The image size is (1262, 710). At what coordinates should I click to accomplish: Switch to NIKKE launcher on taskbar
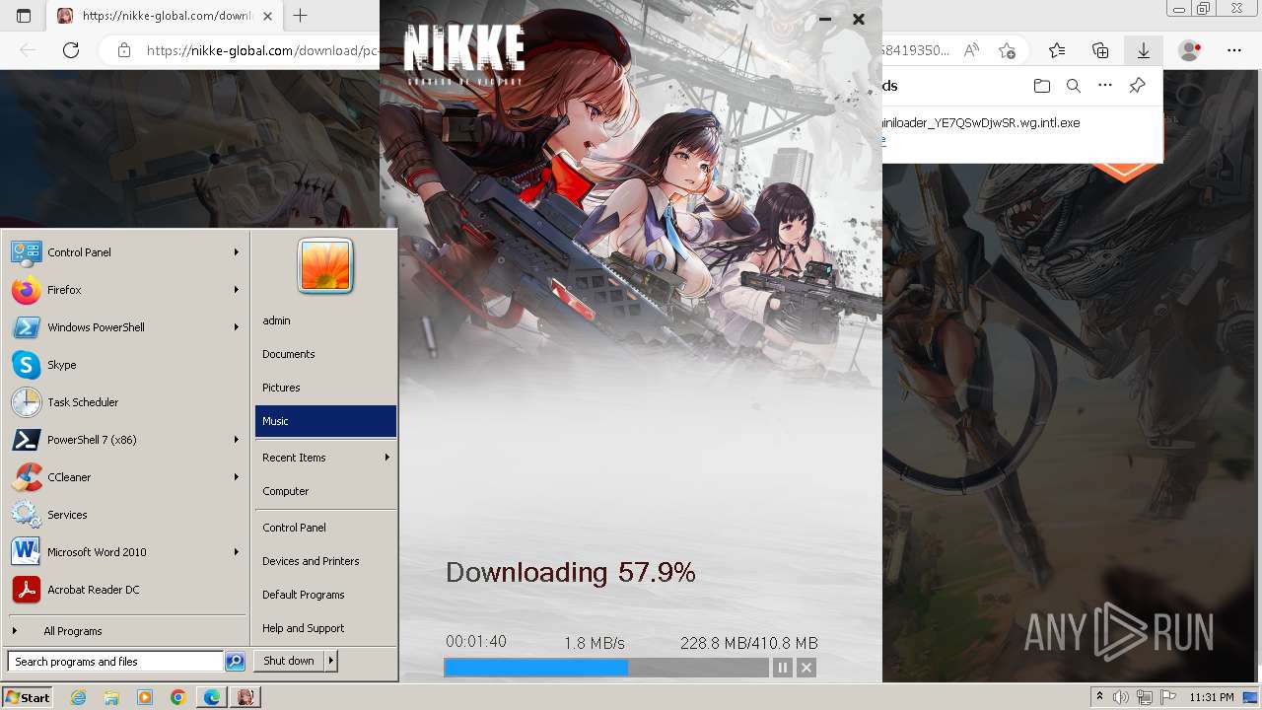click(x=245, y=697)
